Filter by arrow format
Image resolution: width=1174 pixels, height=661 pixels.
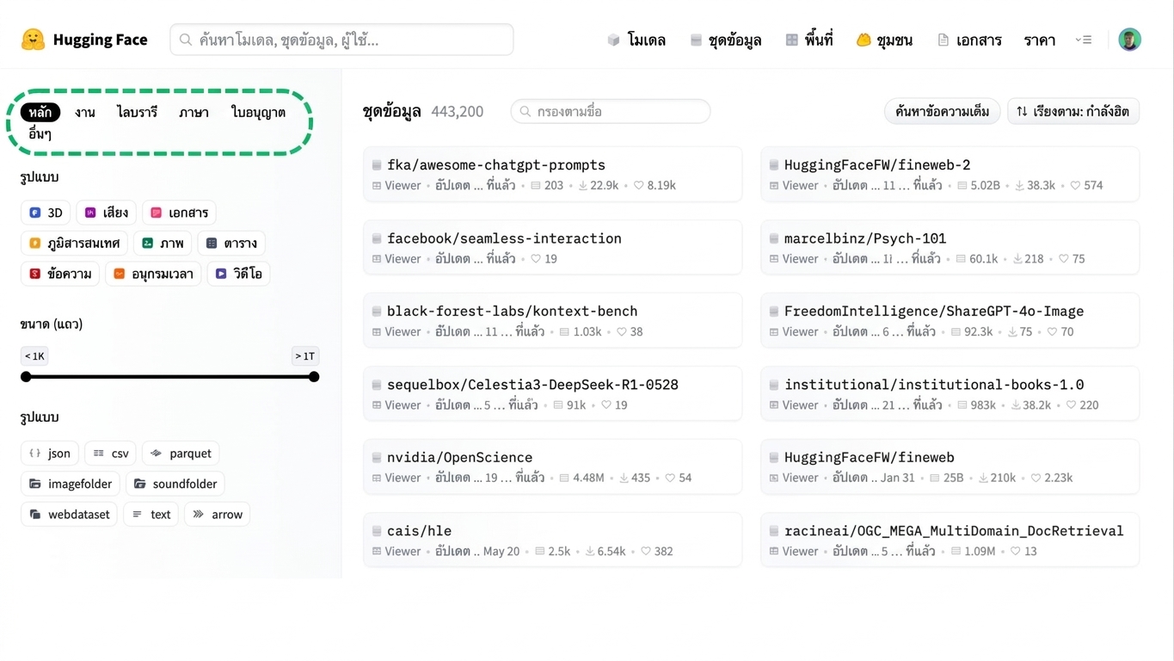pyautogui.click(x=217, y=515)
